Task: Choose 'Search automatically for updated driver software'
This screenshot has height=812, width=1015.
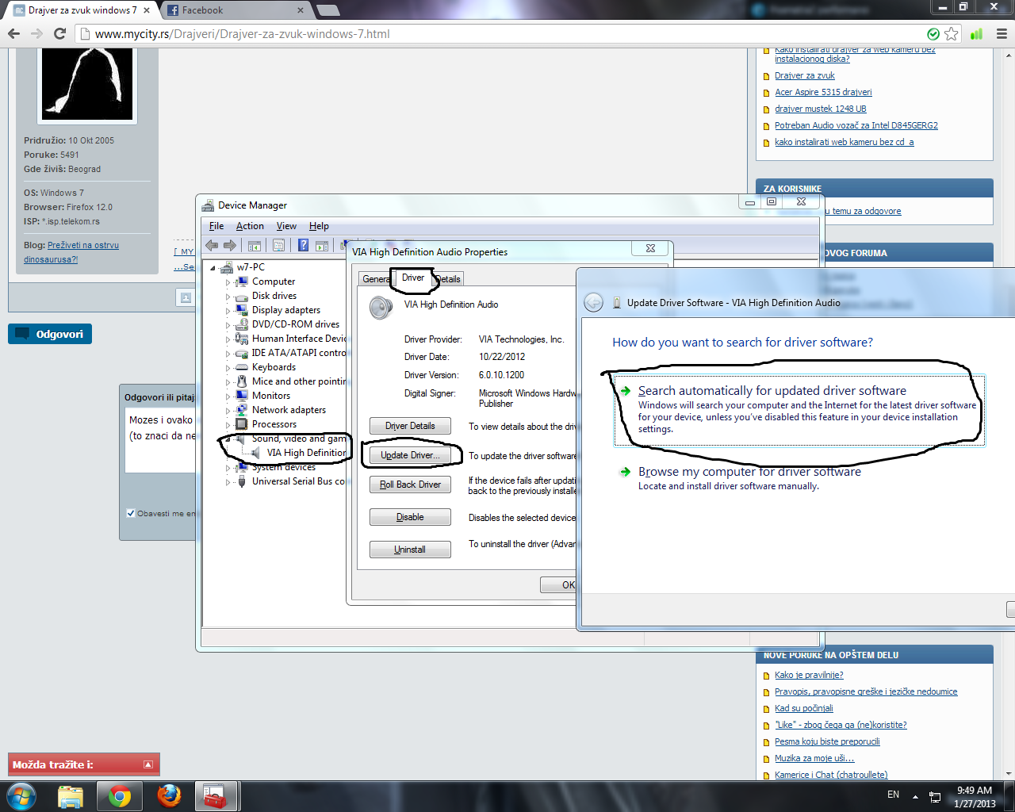Action: [x=799, y=409]
